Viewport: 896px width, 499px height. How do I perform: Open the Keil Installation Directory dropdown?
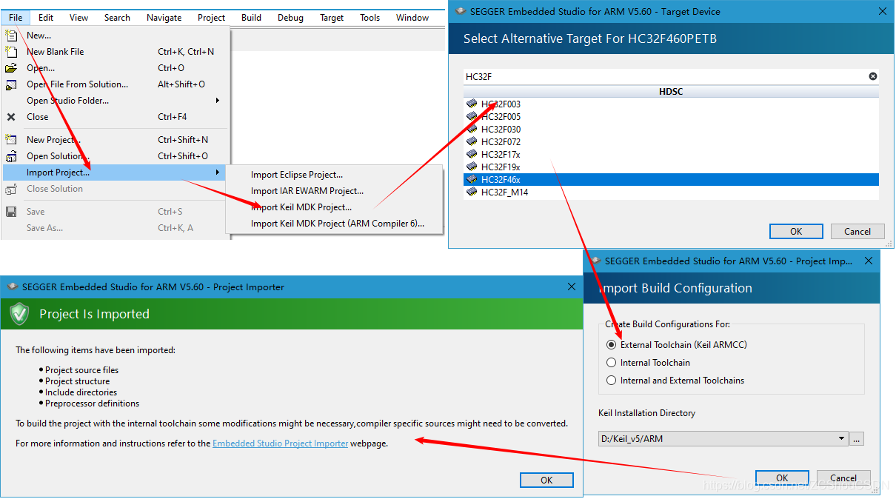[x=842, y=439]
